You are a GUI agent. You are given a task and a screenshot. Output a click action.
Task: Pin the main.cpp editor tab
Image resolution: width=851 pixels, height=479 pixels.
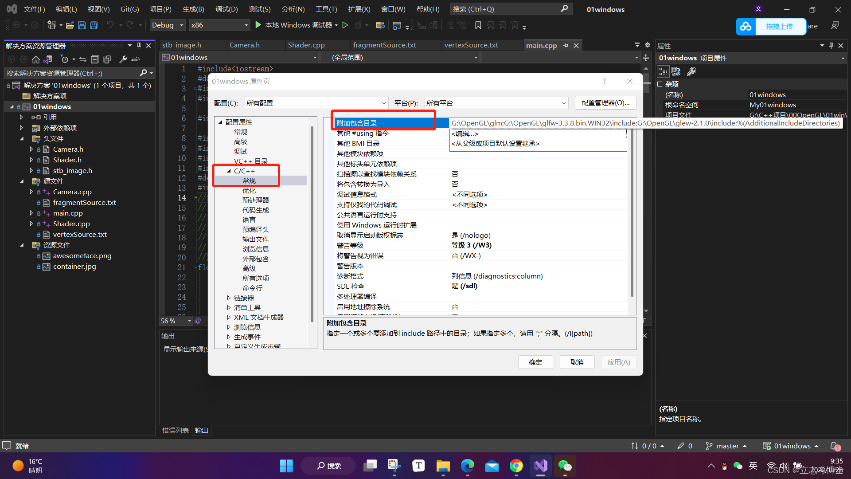pos(566,45)
